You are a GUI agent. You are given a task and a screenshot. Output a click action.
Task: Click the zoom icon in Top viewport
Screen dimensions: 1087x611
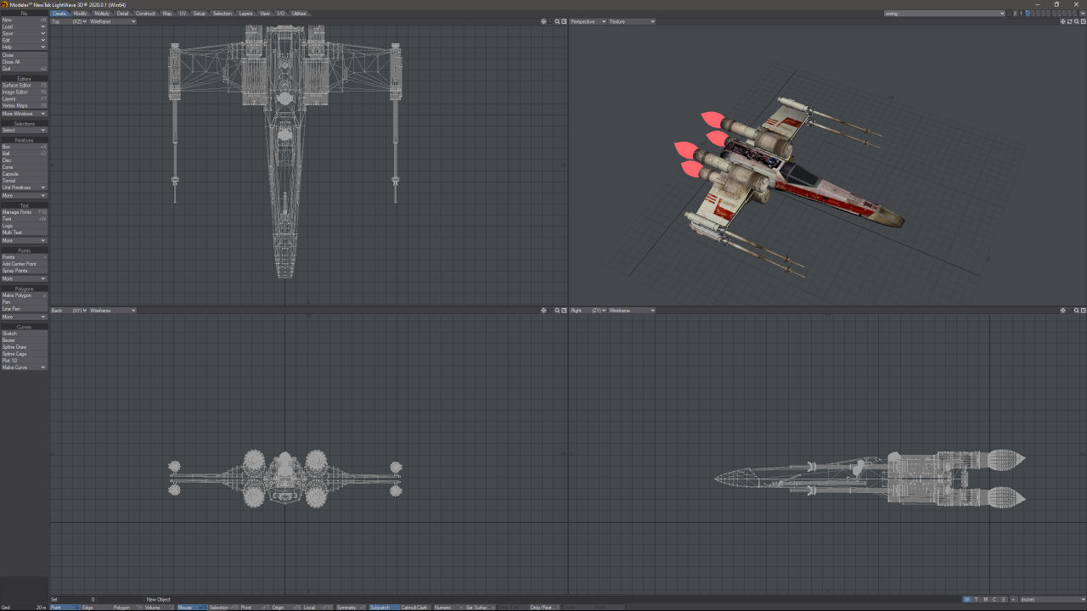pyautogui.click(x=557, y=21)
